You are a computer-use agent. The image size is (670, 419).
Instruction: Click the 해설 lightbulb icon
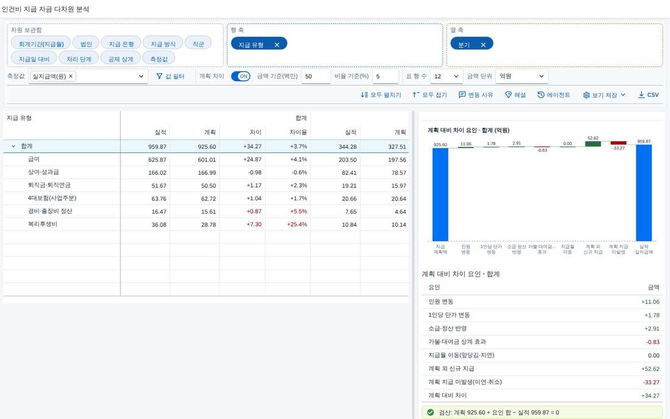click(x=508, y=95)
